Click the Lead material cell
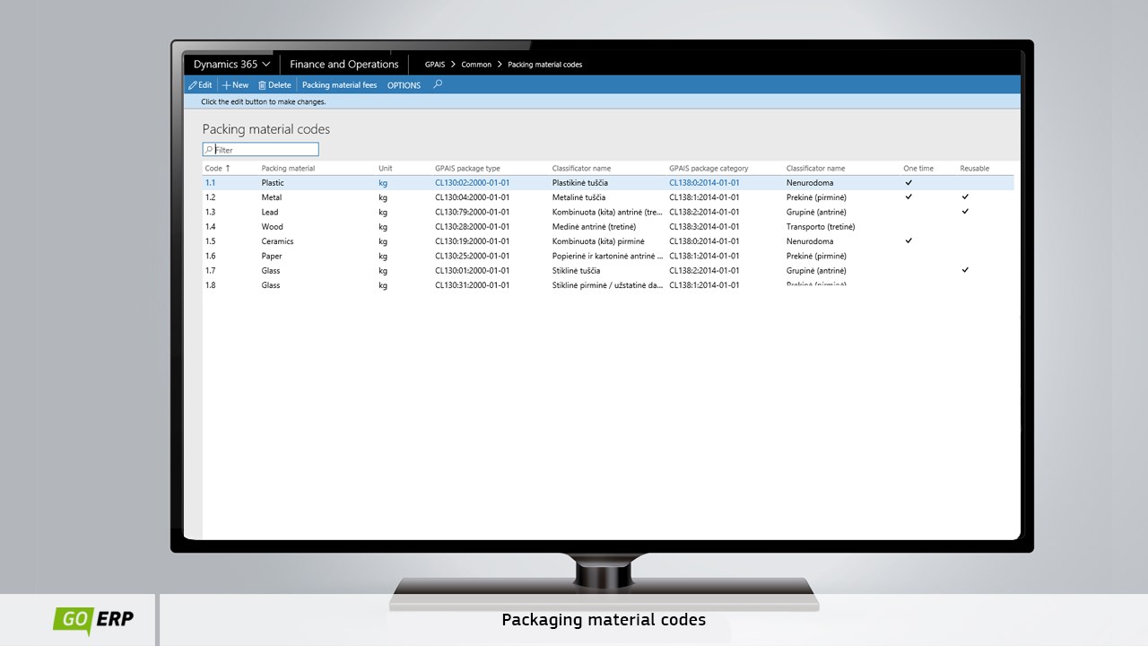 [270, 213]
